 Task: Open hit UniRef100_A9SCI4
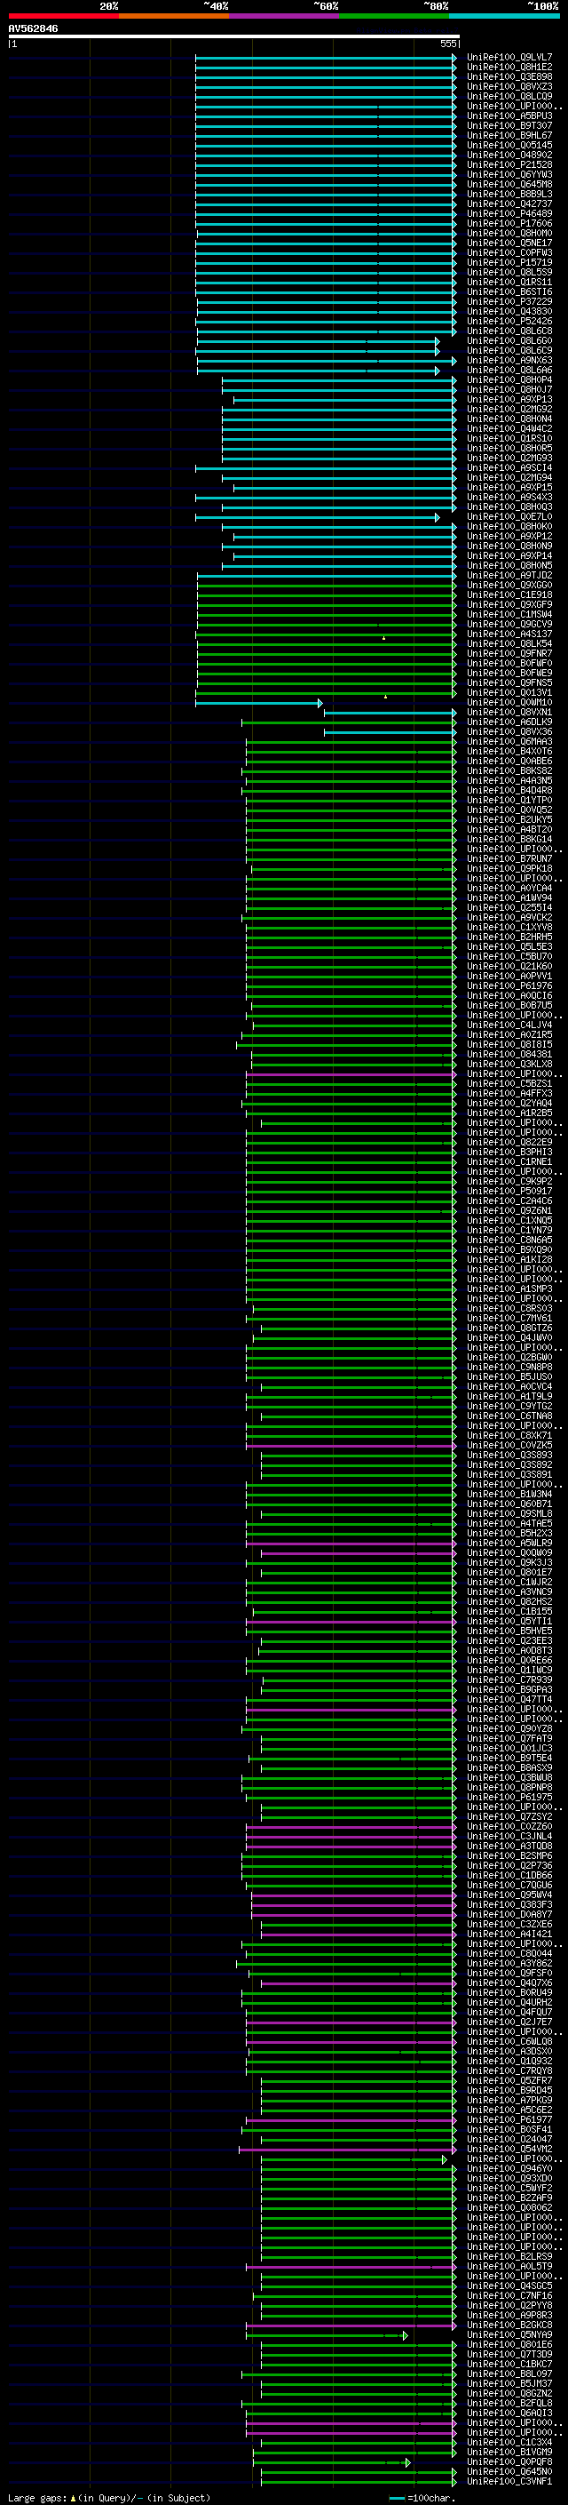(509, 467)
